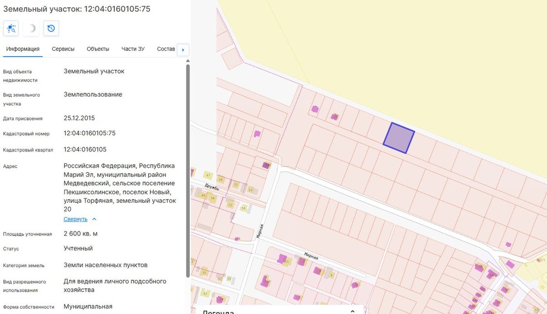547x314 pixels.
Task: Collapse address with the Свернуть link
Action: click(x=76, y=219)
